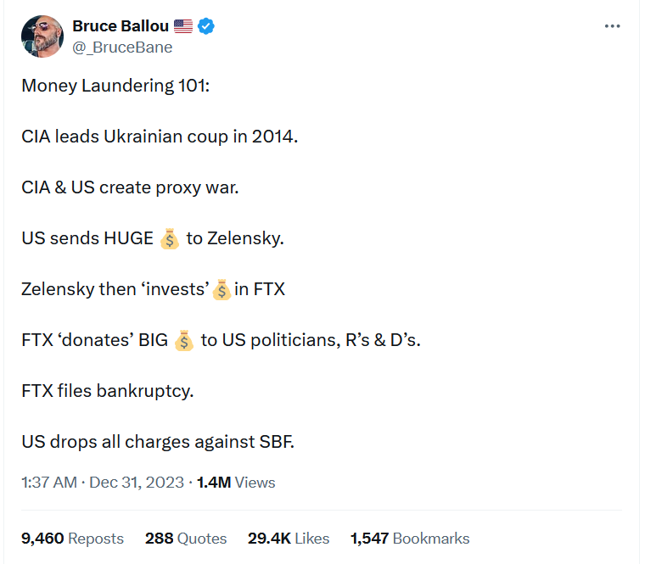
Task: Click the 'US drops all charges against SBF' line
Action: [158, 443]
